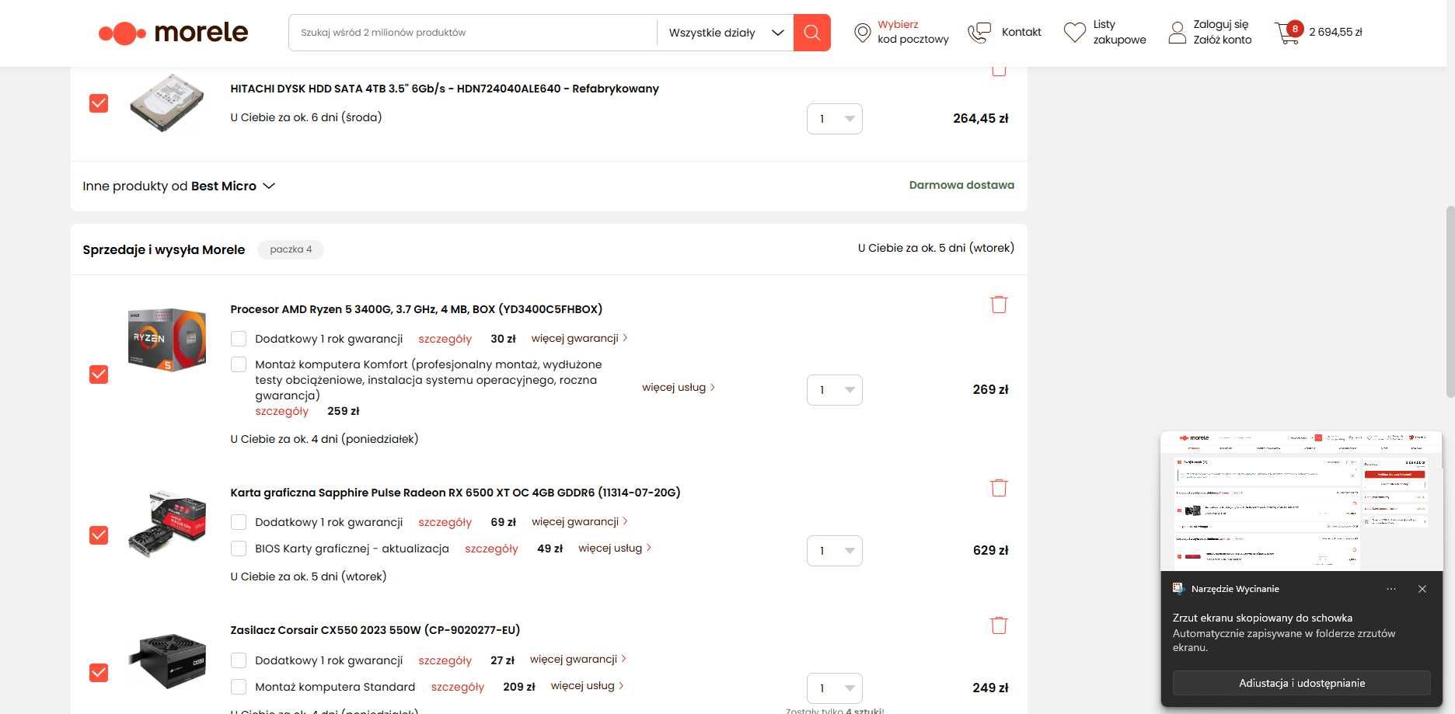Click Zaloguj się Załóż konto
The image size is (1455, 714).
[1222, 32]
